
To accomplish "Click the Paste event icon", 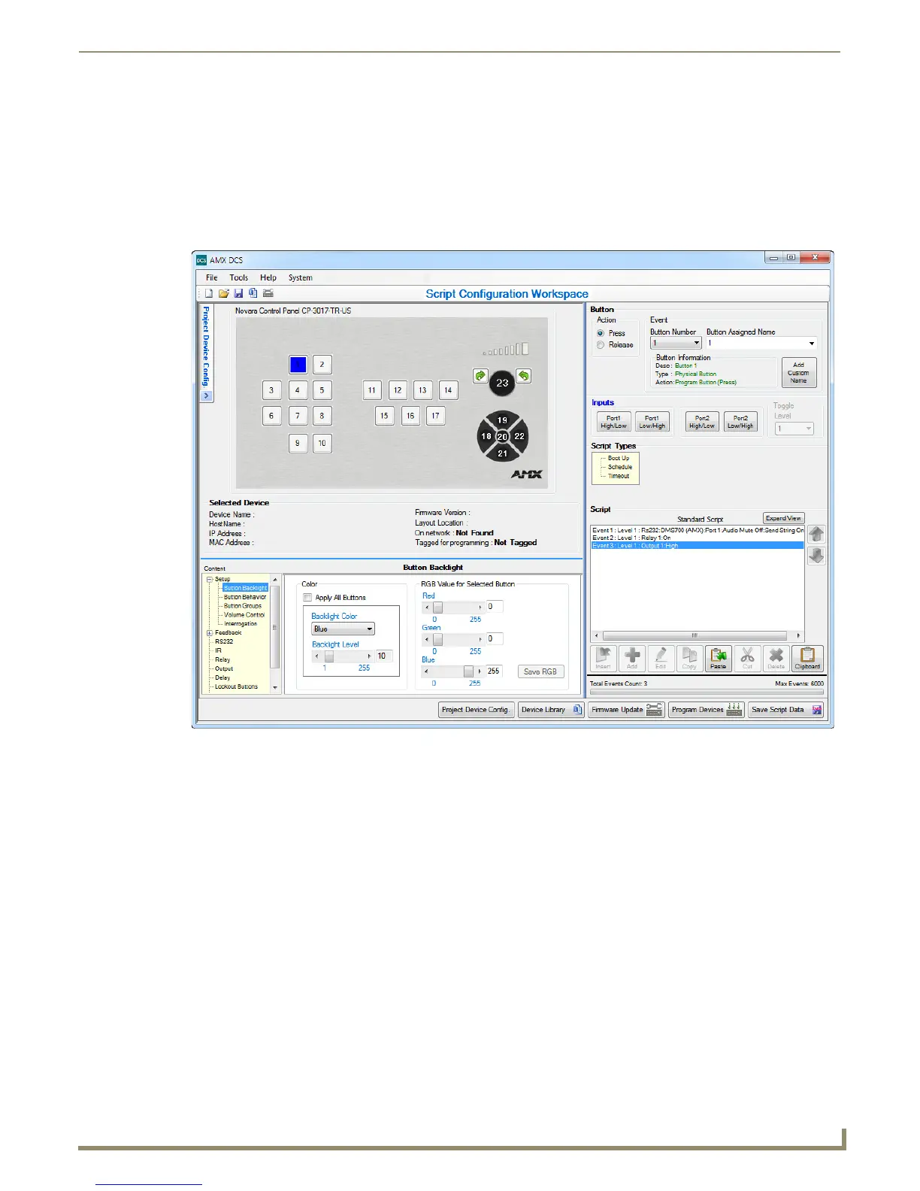I will (x=719, y=658).
